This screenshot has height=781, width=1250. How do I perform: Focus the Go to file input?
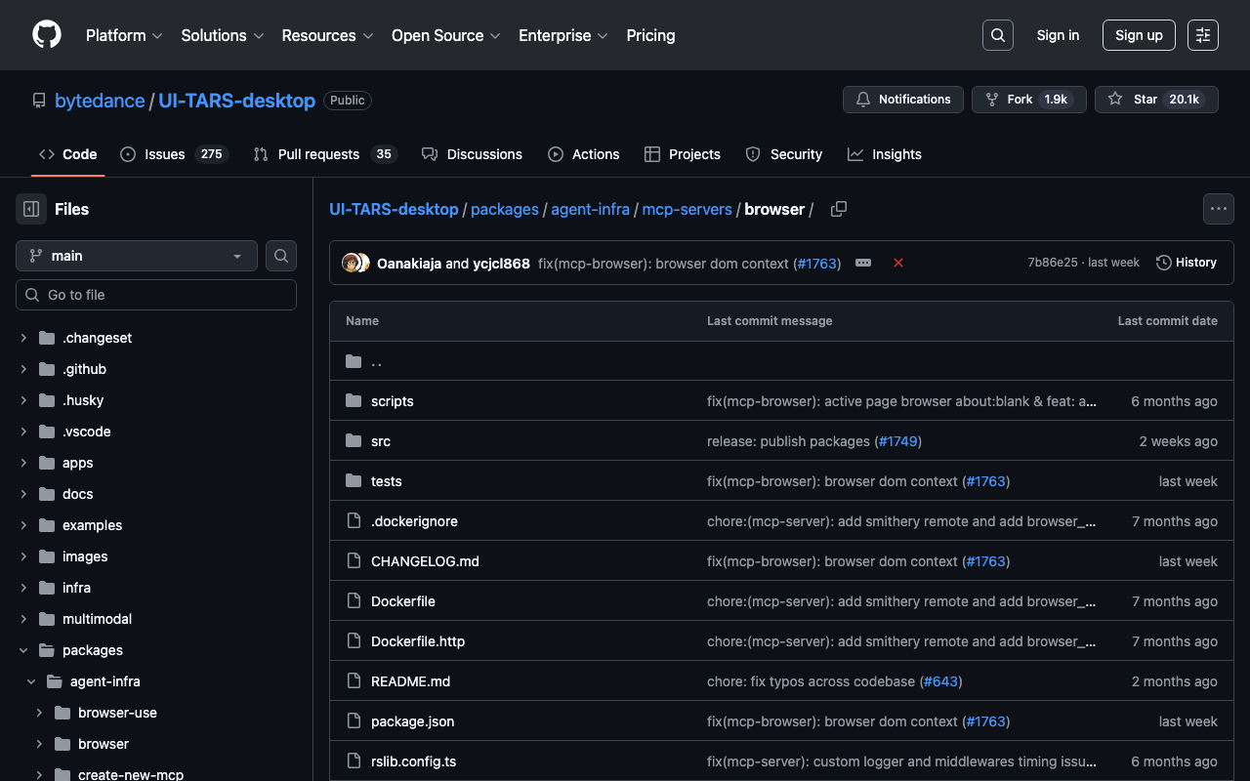pos(166,295)
